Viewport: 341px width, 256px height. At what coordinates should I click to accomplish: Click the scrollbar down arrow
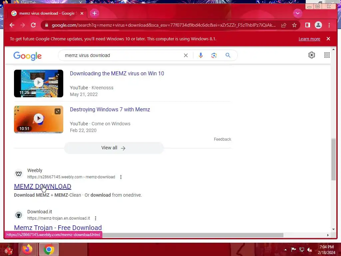tap(333, 229)
